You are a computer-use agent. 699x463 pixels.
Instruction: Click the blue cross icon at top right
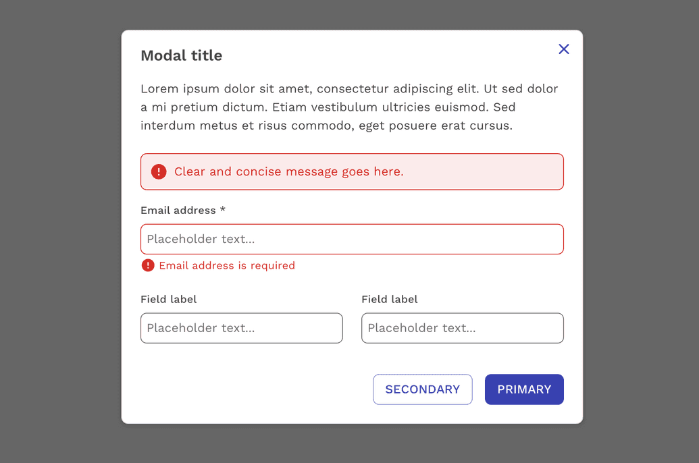tap(564, 49)
